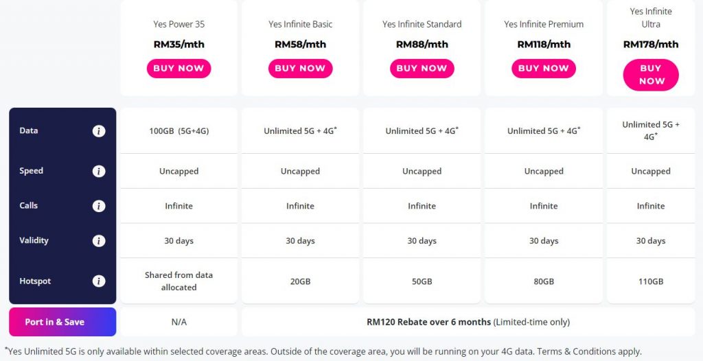The height and width of the screenshot is (361, 703).
Task: Select the 100GB (5G+4G) data cell
Action: (179, 131)
